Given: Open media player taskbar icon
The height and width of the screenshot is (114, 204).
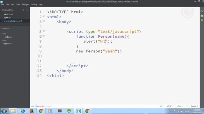Looking at the screenshot, I should [50, 111].
